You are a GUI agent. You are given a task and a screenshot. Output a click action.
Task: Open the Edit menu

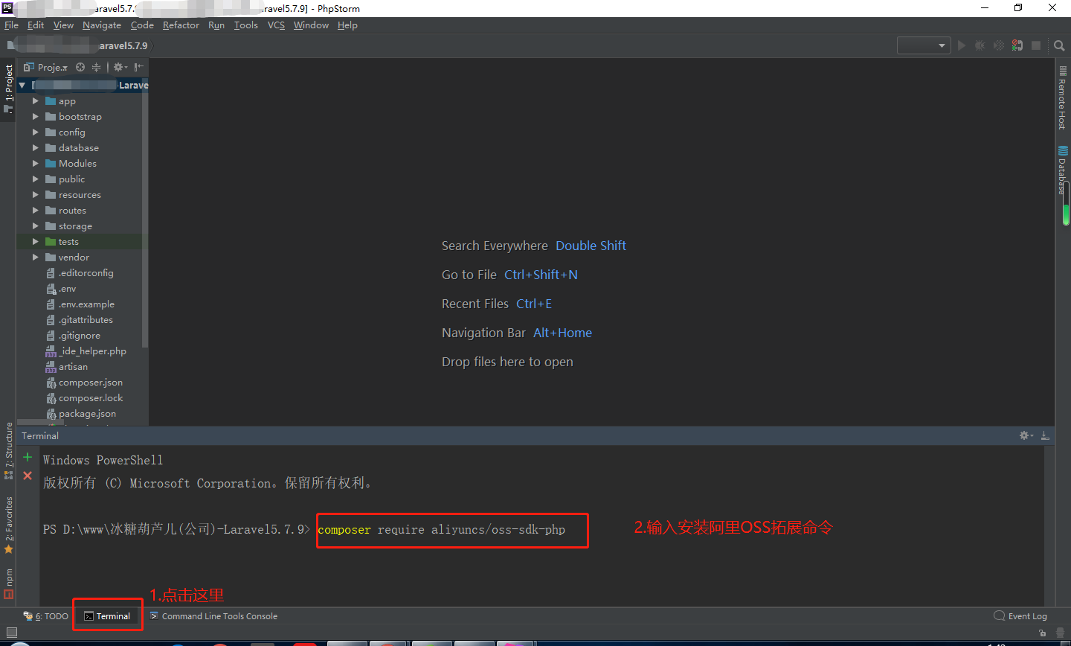click(x=36, y=25)
